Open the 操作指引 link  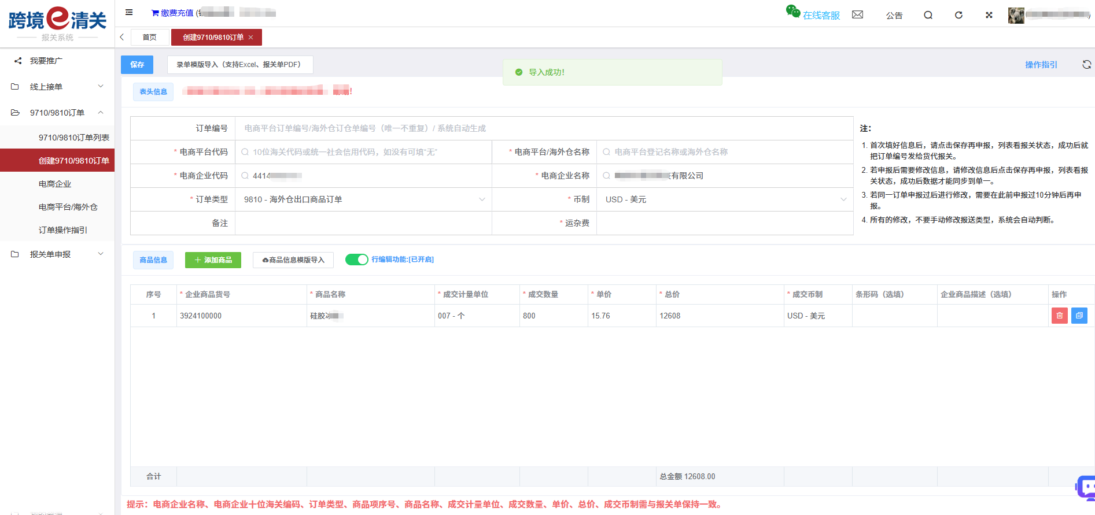coord(1041,65)
